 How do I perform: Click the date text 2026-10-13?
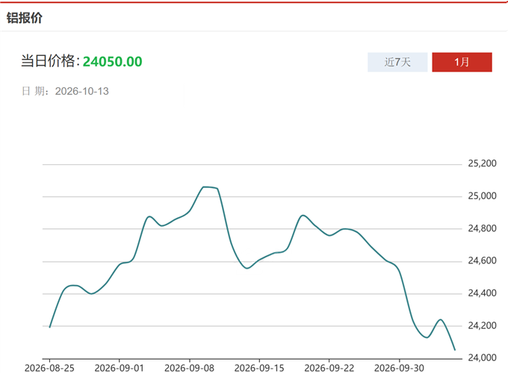[81, 91]
